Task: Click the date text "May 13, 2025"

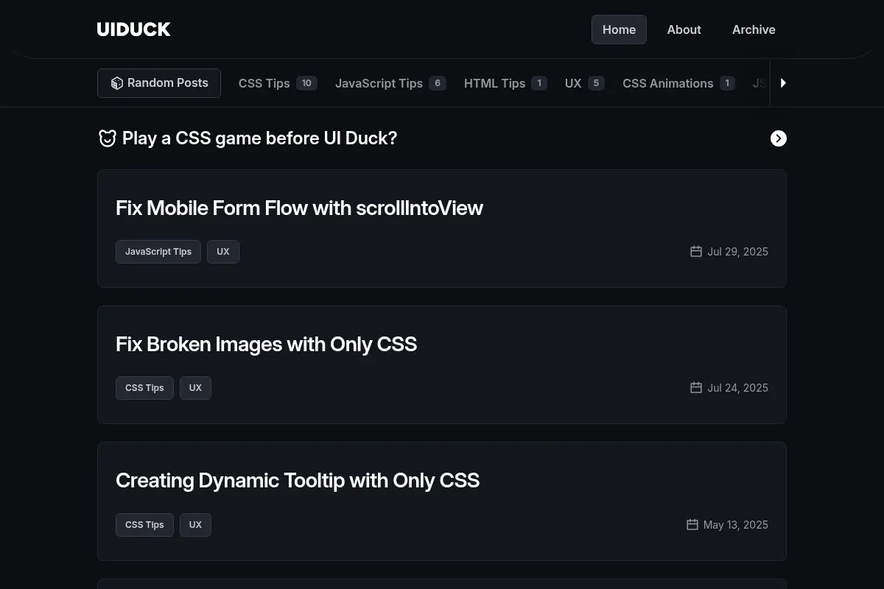Action: click(736, 525)
